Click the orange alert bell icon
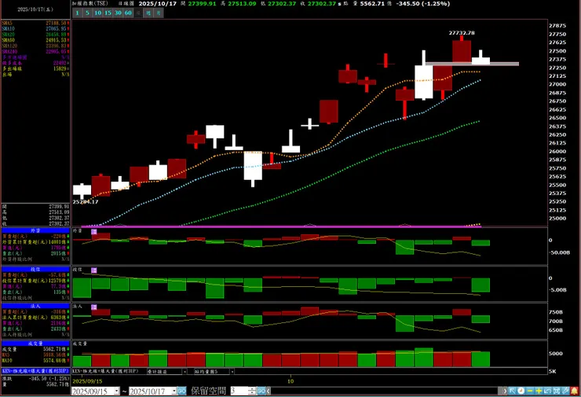The width and height of the screenshot is (581, 397). (x=575, y=391)
